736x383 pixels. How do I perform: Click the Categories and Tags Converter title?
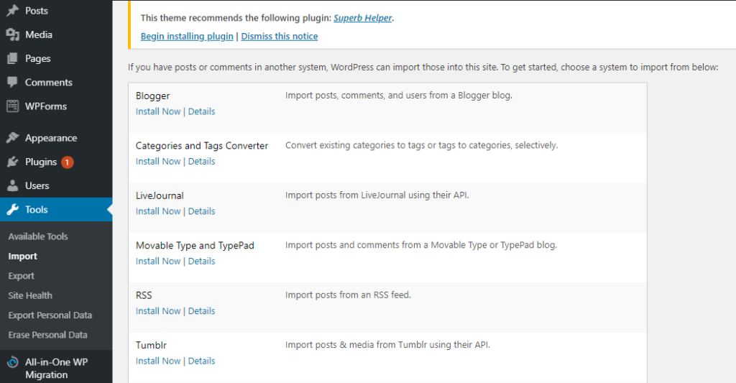(x=202, y=145)
